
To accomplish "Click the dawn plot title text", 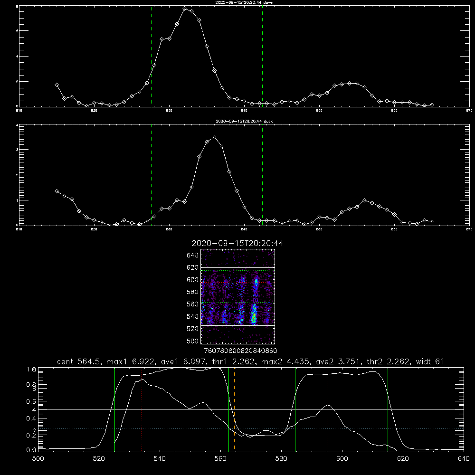I will click(244, 2).
